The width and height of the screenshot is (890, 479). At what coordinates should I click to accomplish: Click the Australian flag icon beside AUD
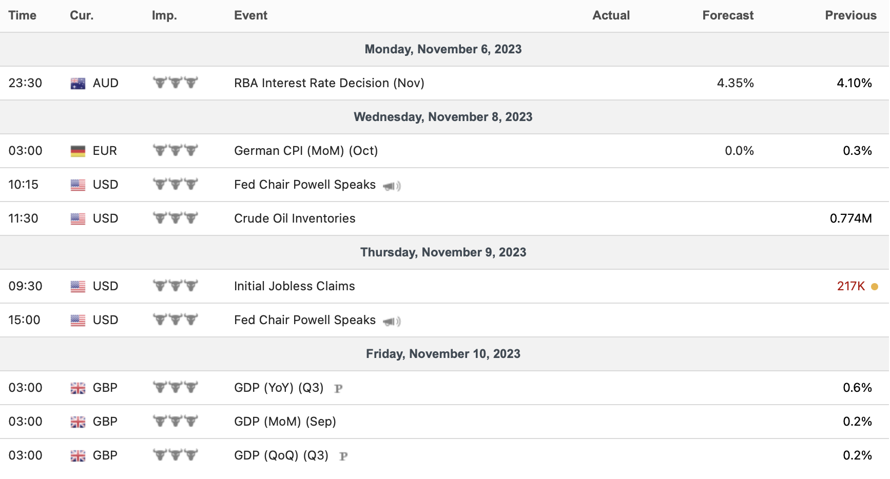tap(78, 84)
